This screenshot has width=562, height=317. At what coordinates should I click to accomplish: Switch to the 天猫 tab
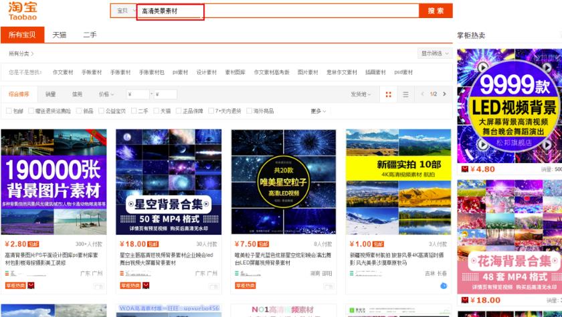60,35
